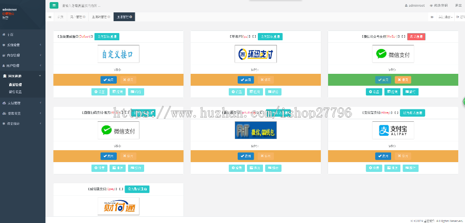
Task: Click the 退出 logout link in the header
Action: 458,6
